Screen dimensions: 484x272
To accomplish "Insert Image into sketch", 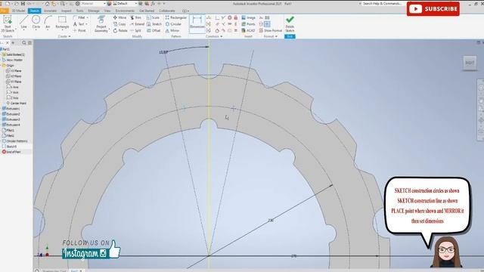I will pos(249,17).
